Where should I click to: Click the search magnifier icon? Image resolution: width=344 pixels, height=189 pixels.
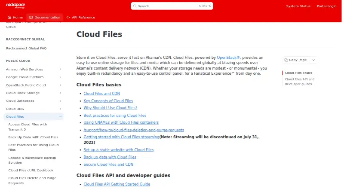(135, 6)
